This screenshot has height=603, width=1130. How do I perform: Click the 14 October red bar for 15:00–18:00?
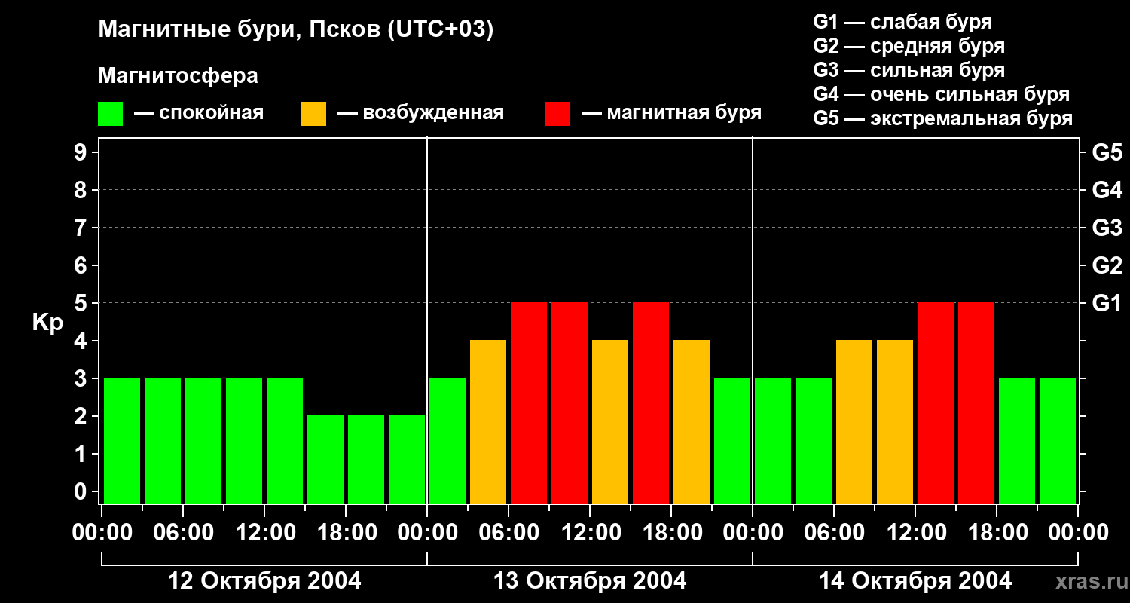point(976,403)
